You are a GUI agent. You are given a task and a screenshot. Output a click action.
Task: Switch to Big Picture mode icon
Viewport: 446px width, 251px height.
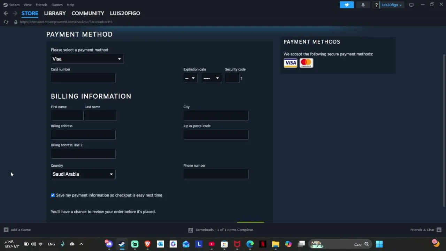(x=411, y=5)
